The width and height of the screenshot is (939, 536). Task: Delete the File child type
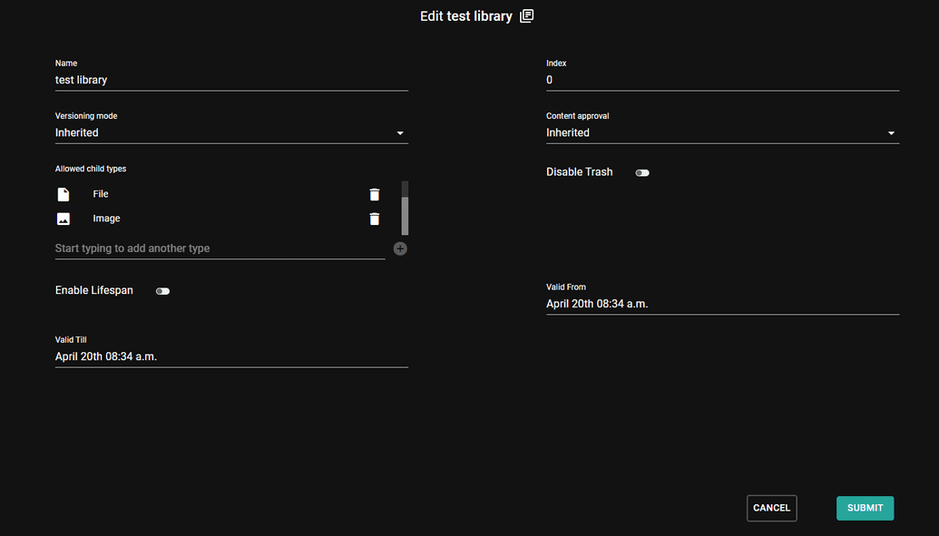(375, 194)
